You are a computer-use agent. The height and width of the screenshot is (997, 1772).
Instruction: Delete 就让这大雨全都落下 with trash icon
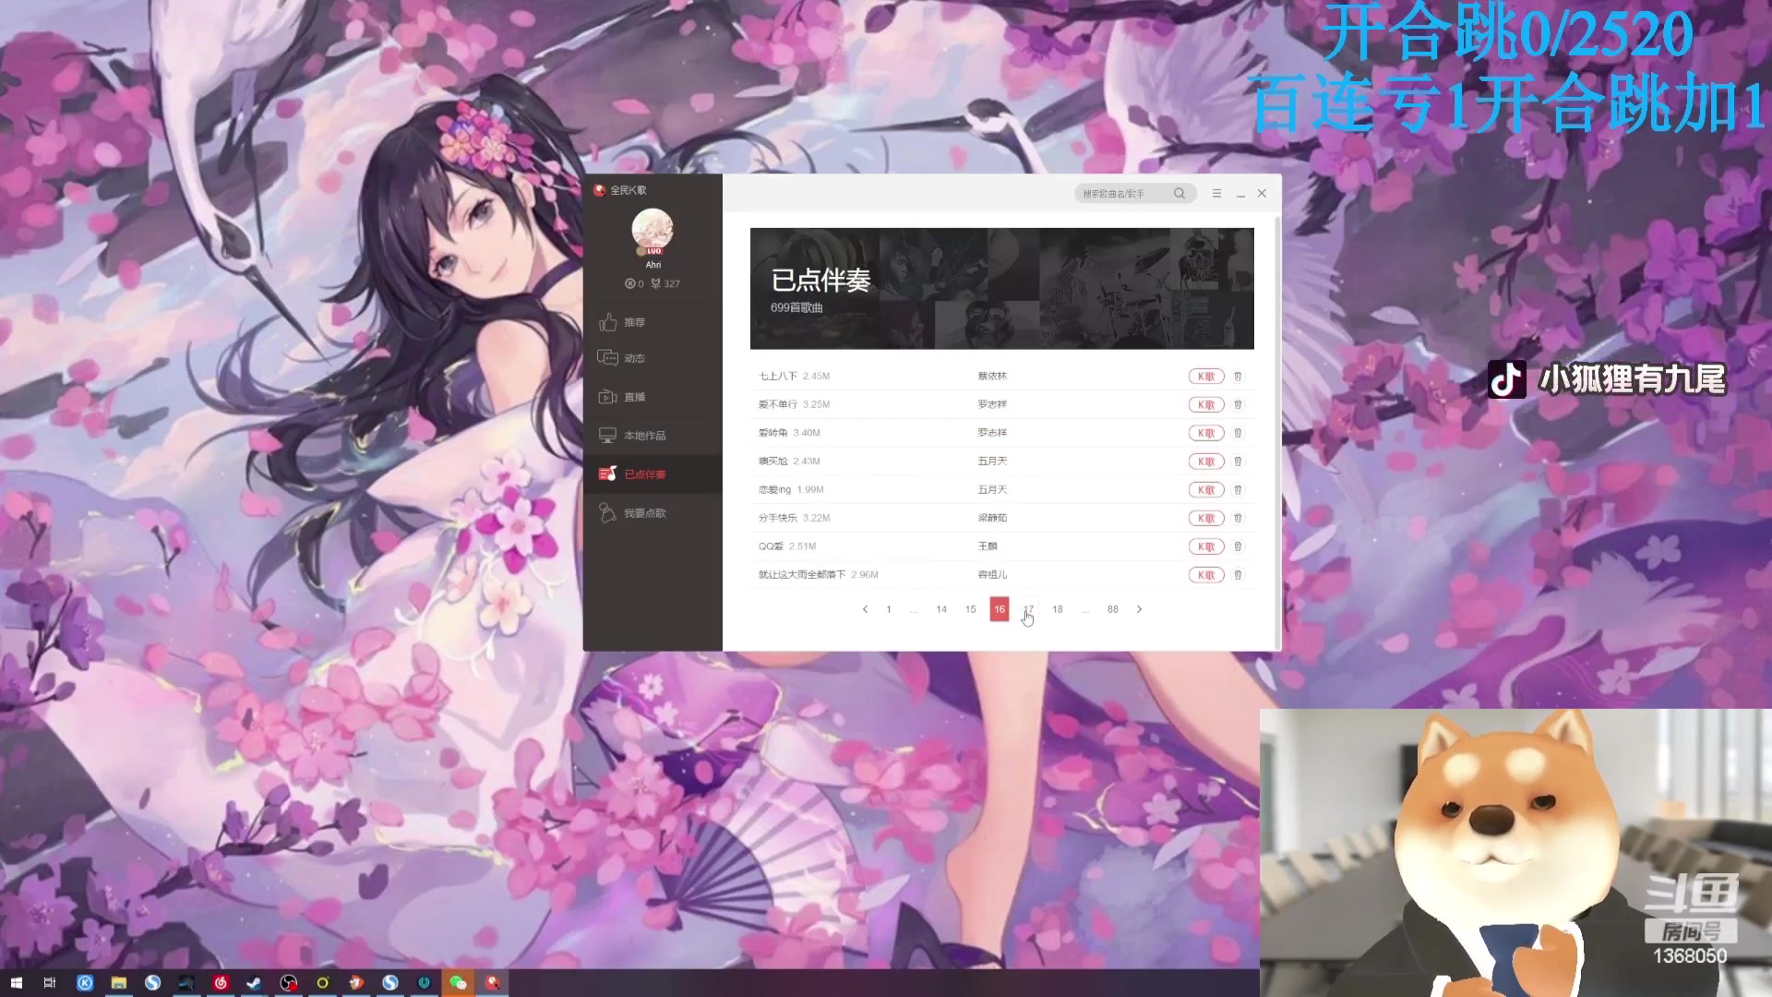pyautogui.click(x=1239, y=575)
